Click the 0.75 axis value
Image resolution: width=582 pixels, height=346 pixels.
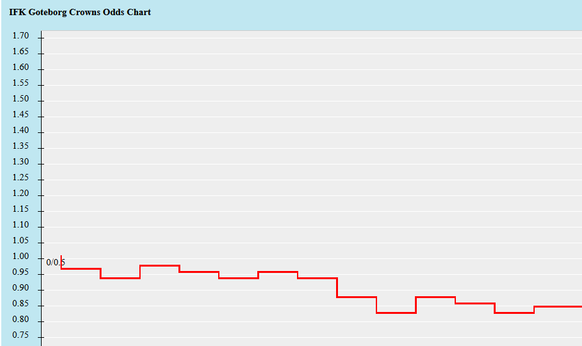pyautogui.click(x=20, y=335)
